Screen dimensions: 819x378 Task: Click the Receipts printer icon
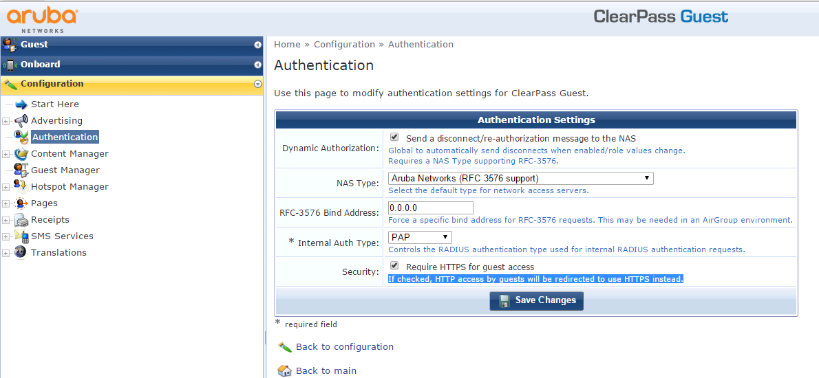click(21, 219)
